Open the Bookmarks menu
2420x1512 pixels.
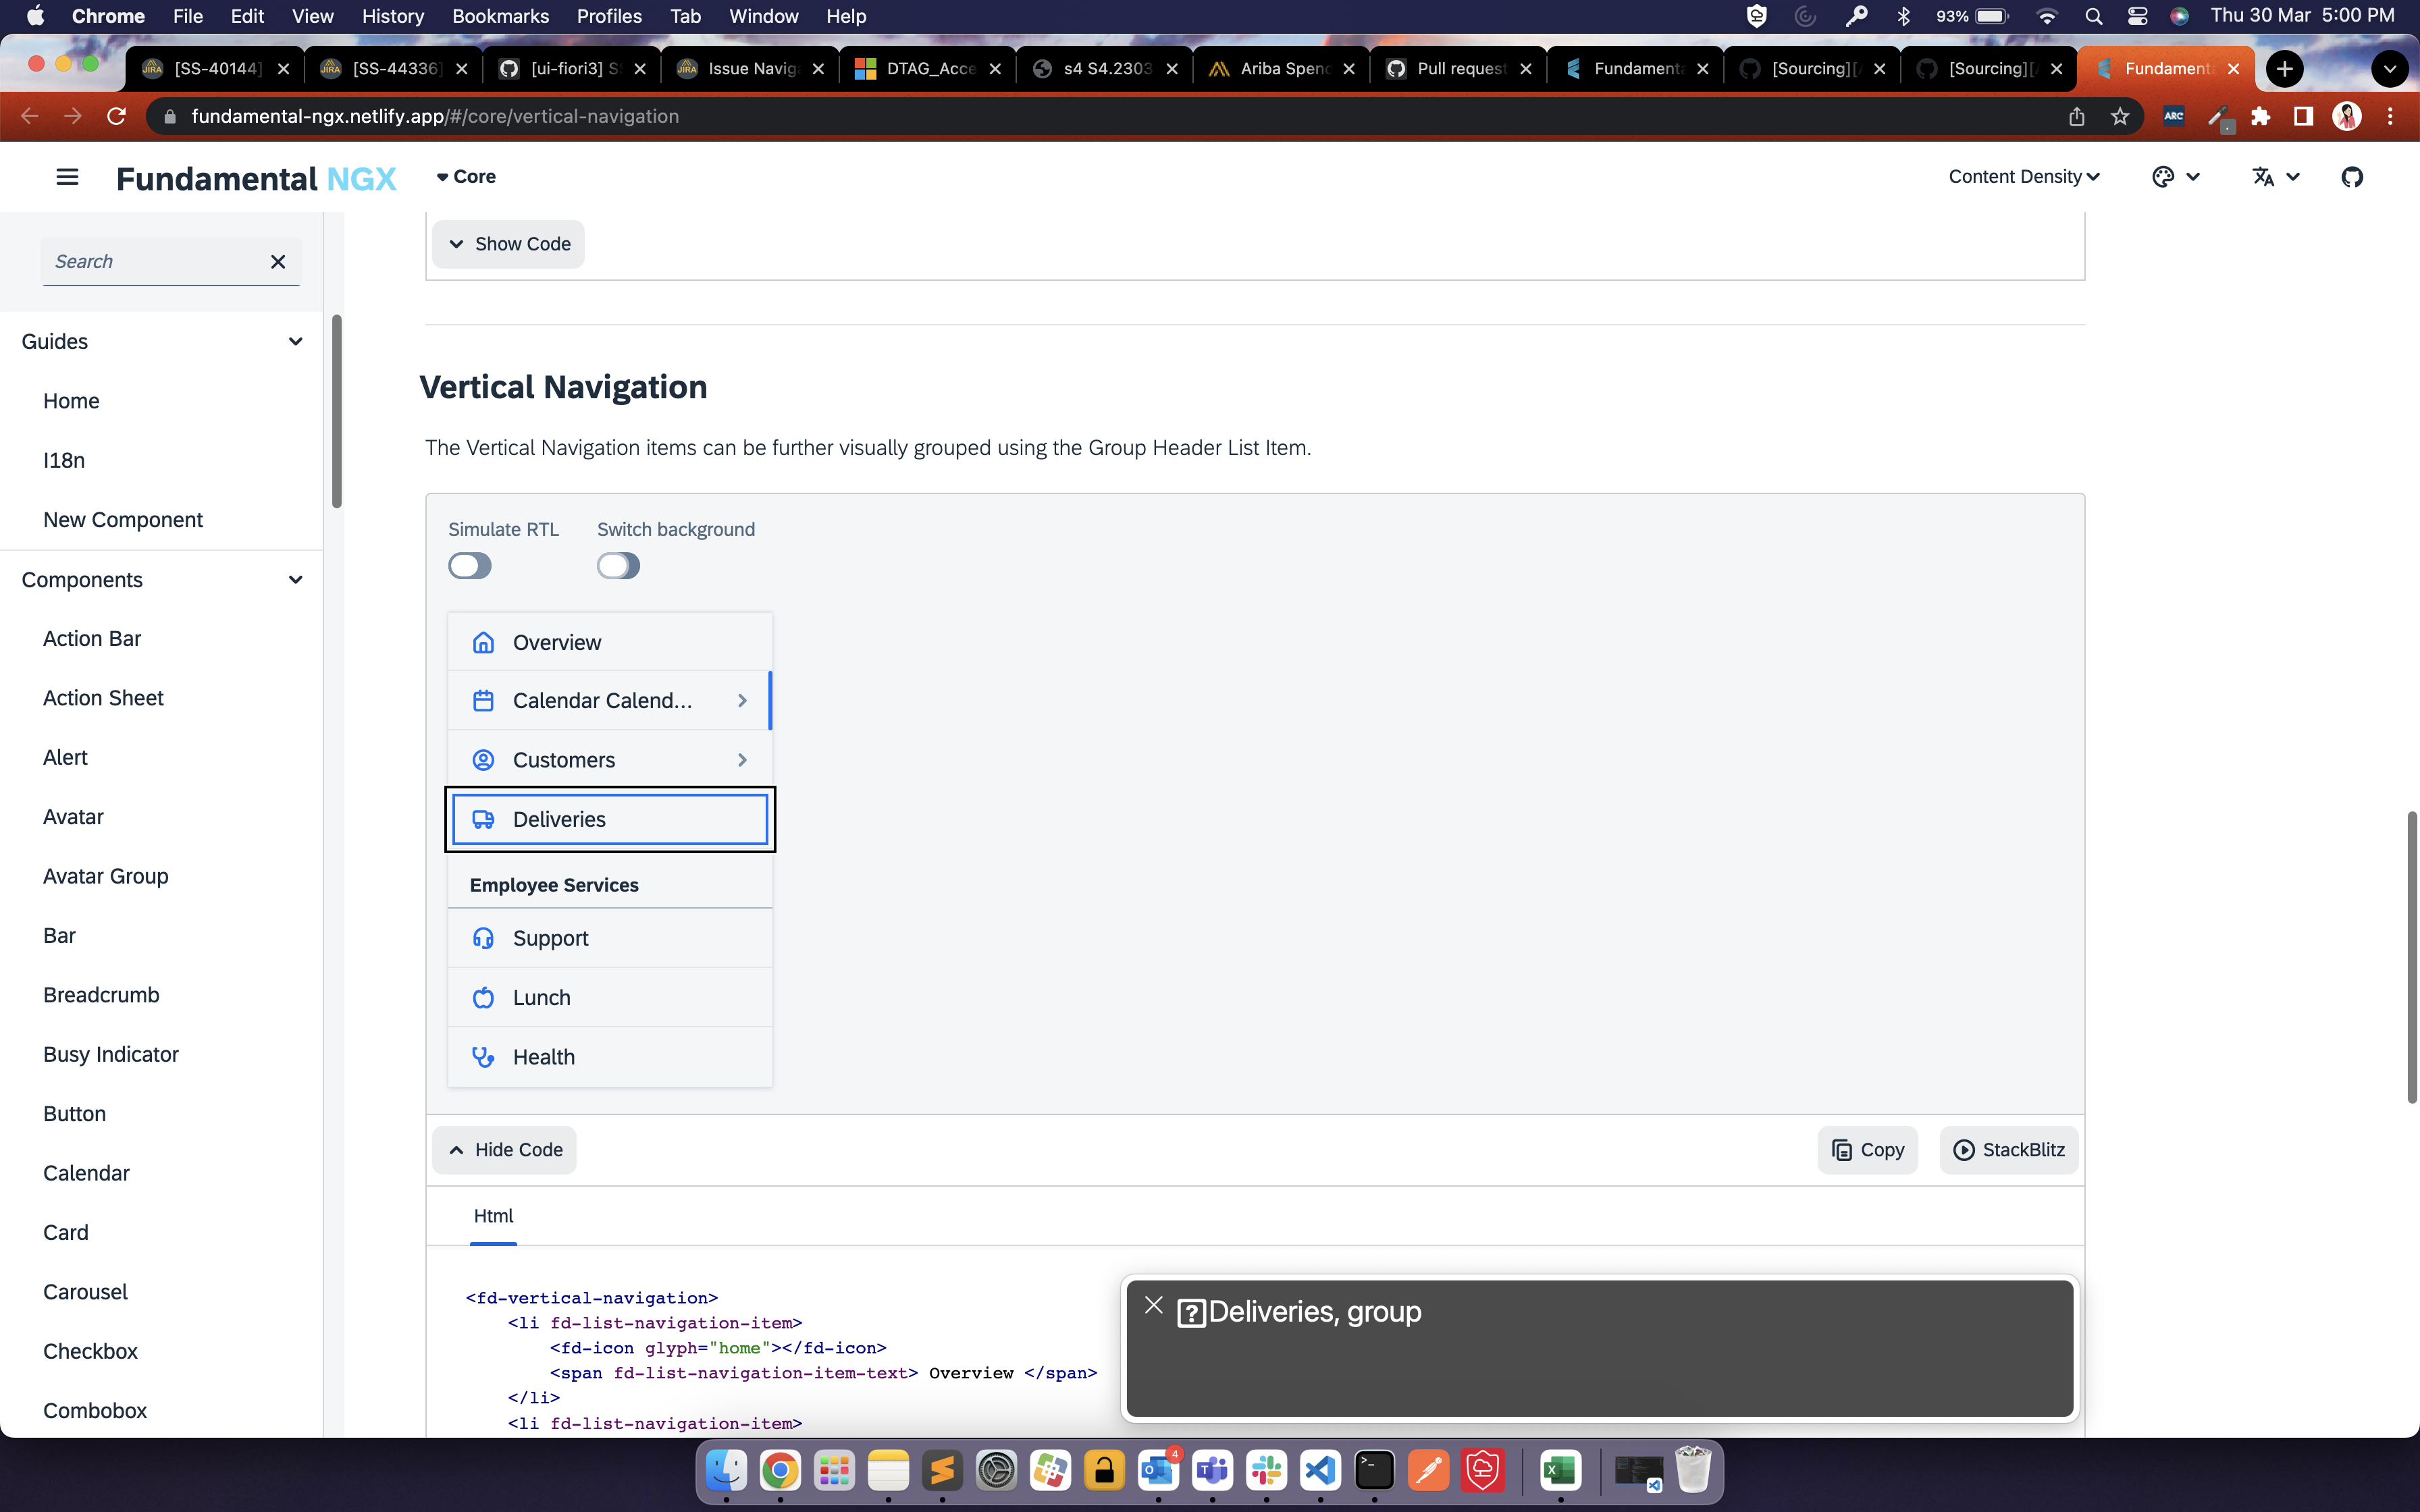click(500, 16)
